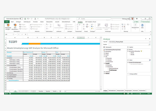
Task: Select Flache Darstellung hierarchy
Action: coord(113,68)
